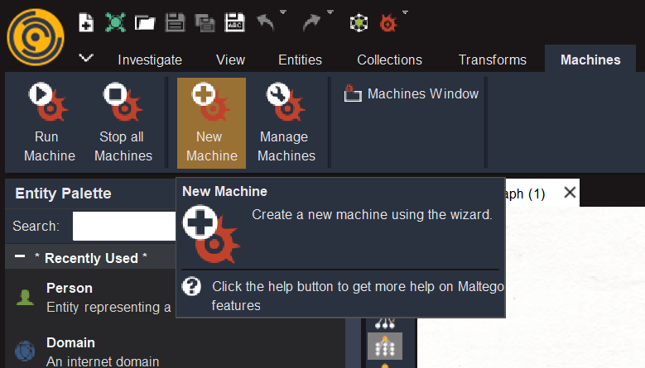Click Stop all Machines

pos(123,122)
